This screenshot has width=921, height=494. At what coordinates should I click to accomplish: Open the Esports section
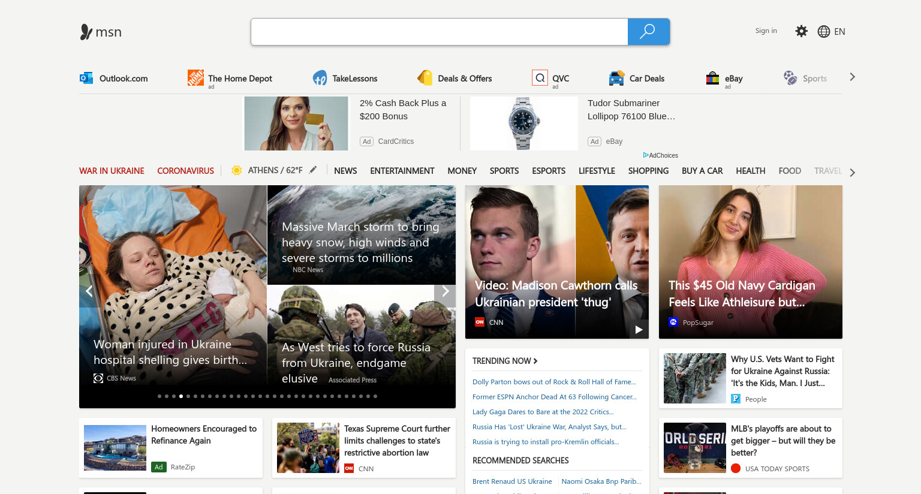click(x=549, y=171)
